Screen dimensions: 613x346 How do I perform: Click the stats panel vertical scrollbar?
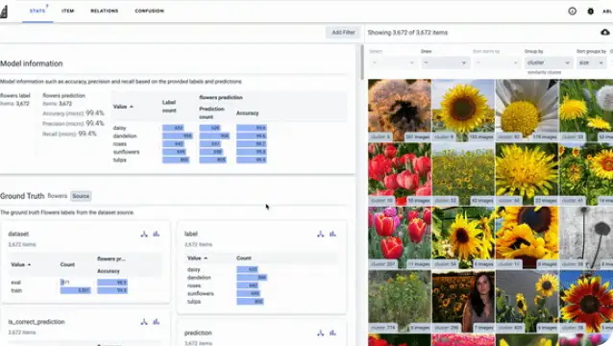pyautogui.click(x=362, y=62)
